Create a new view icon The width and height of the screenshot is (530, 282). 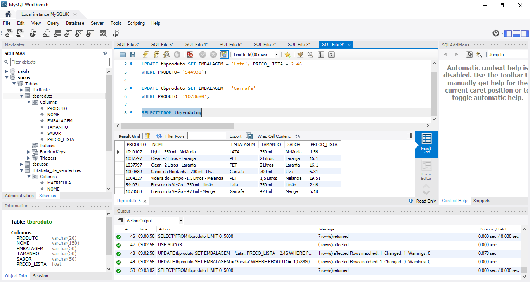point(68,34)
